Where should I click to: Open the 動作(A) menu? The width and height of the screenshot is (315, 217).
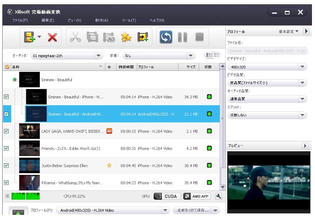[102, 20]
